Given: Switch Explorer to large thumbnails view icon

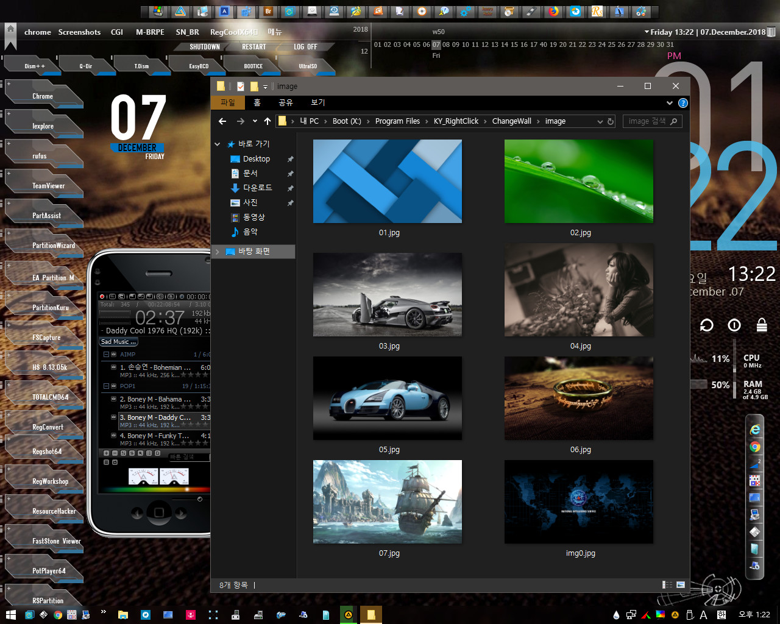Looking at the screenshot, I should point(681,584).
